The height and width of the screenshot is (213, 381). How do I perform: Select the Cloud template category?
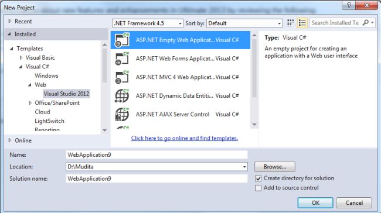click(x=42, y=112)
